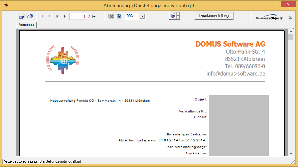298x167 pixels.
Task: Click the status bar Anzeige text
Action: [42, 161]
